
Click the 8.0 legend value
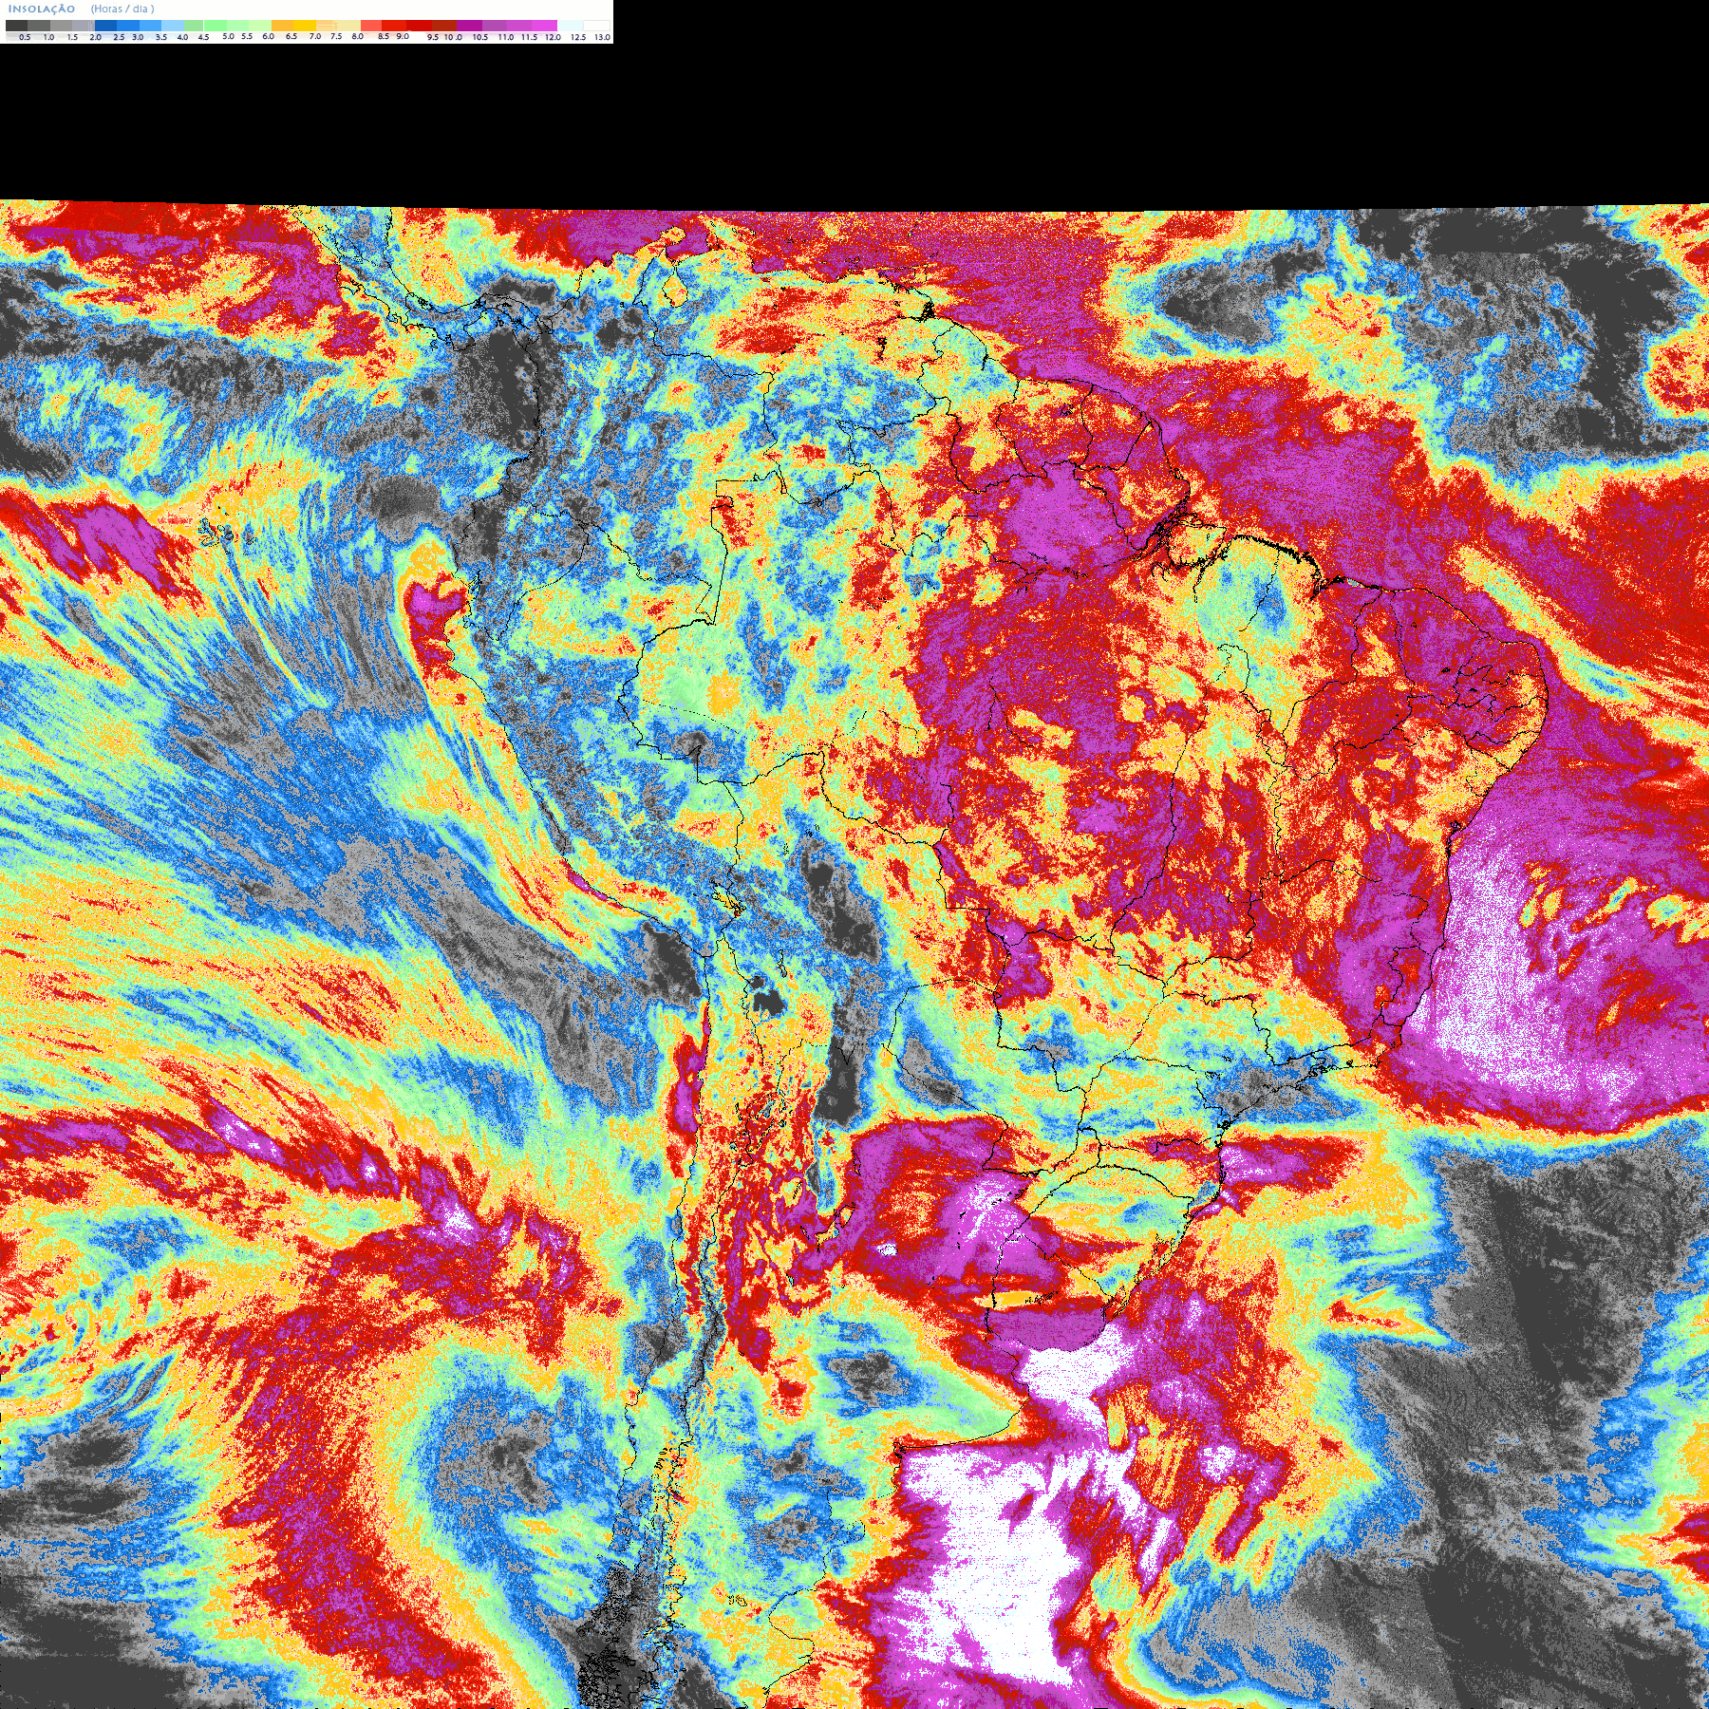[x=358, y=36]
